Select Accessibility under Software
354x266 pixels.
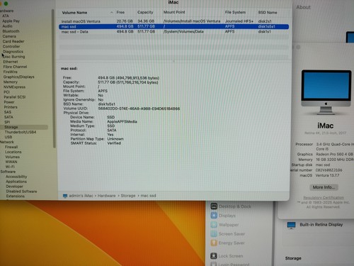16,177
